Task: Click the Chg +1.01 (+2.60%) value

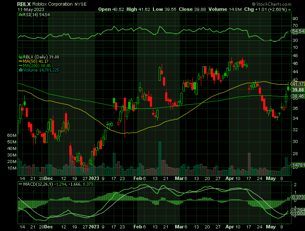Action: pyautogui.click(x=266, y=9)
